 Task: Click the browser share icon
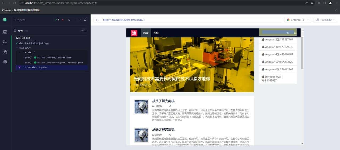point(306,3)
